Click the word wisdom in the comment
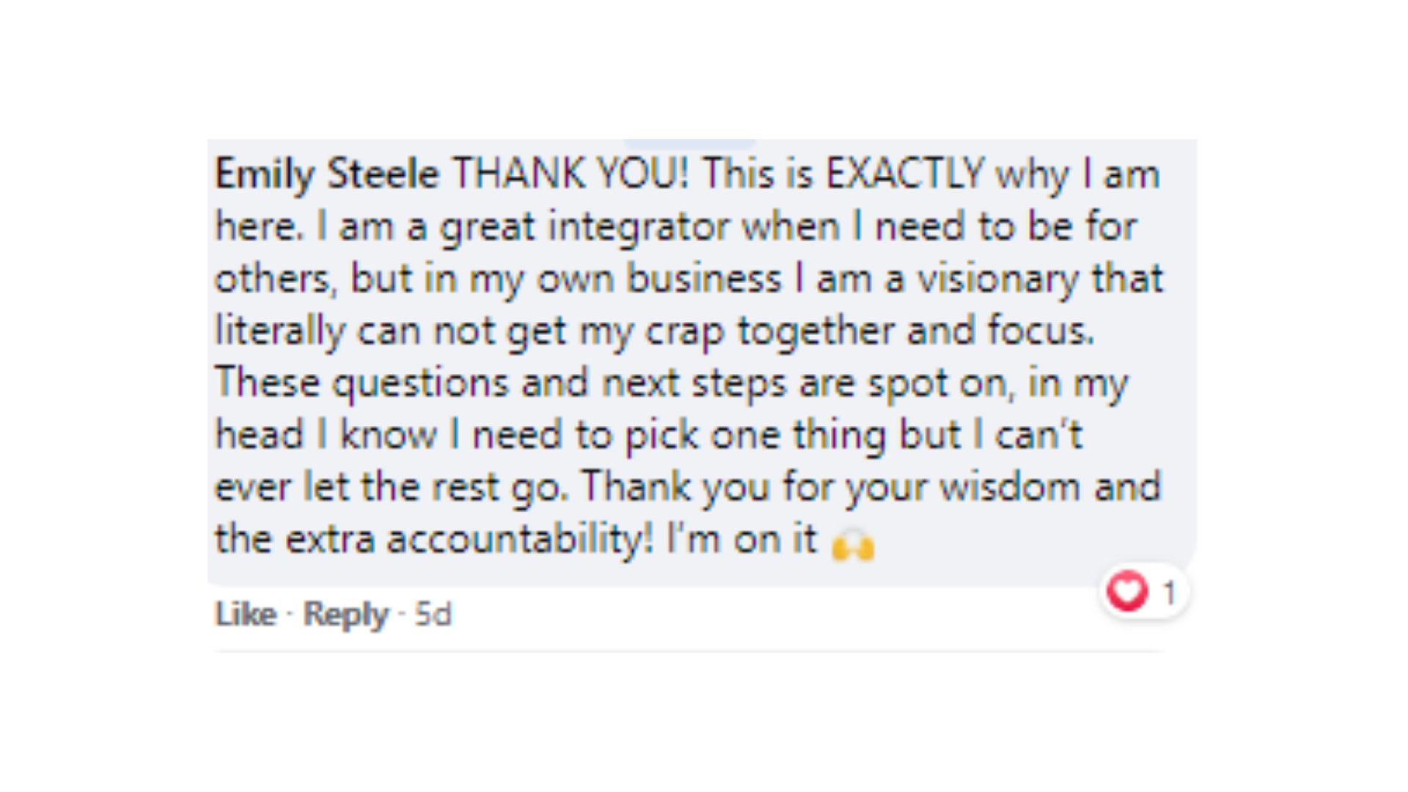Screen dimensions: 1408x792 pyautogui.click(x=1010, y=488)
